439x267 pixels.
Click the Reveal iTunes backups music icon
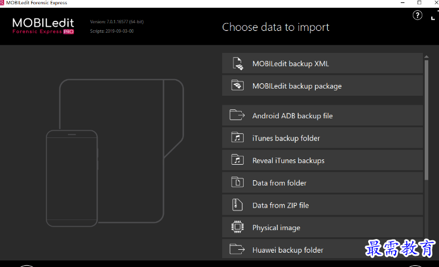[x=238, y=159]
